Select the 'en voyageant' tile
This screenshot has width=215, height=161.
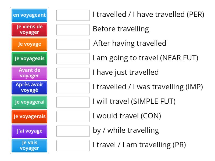pos(29,15)
